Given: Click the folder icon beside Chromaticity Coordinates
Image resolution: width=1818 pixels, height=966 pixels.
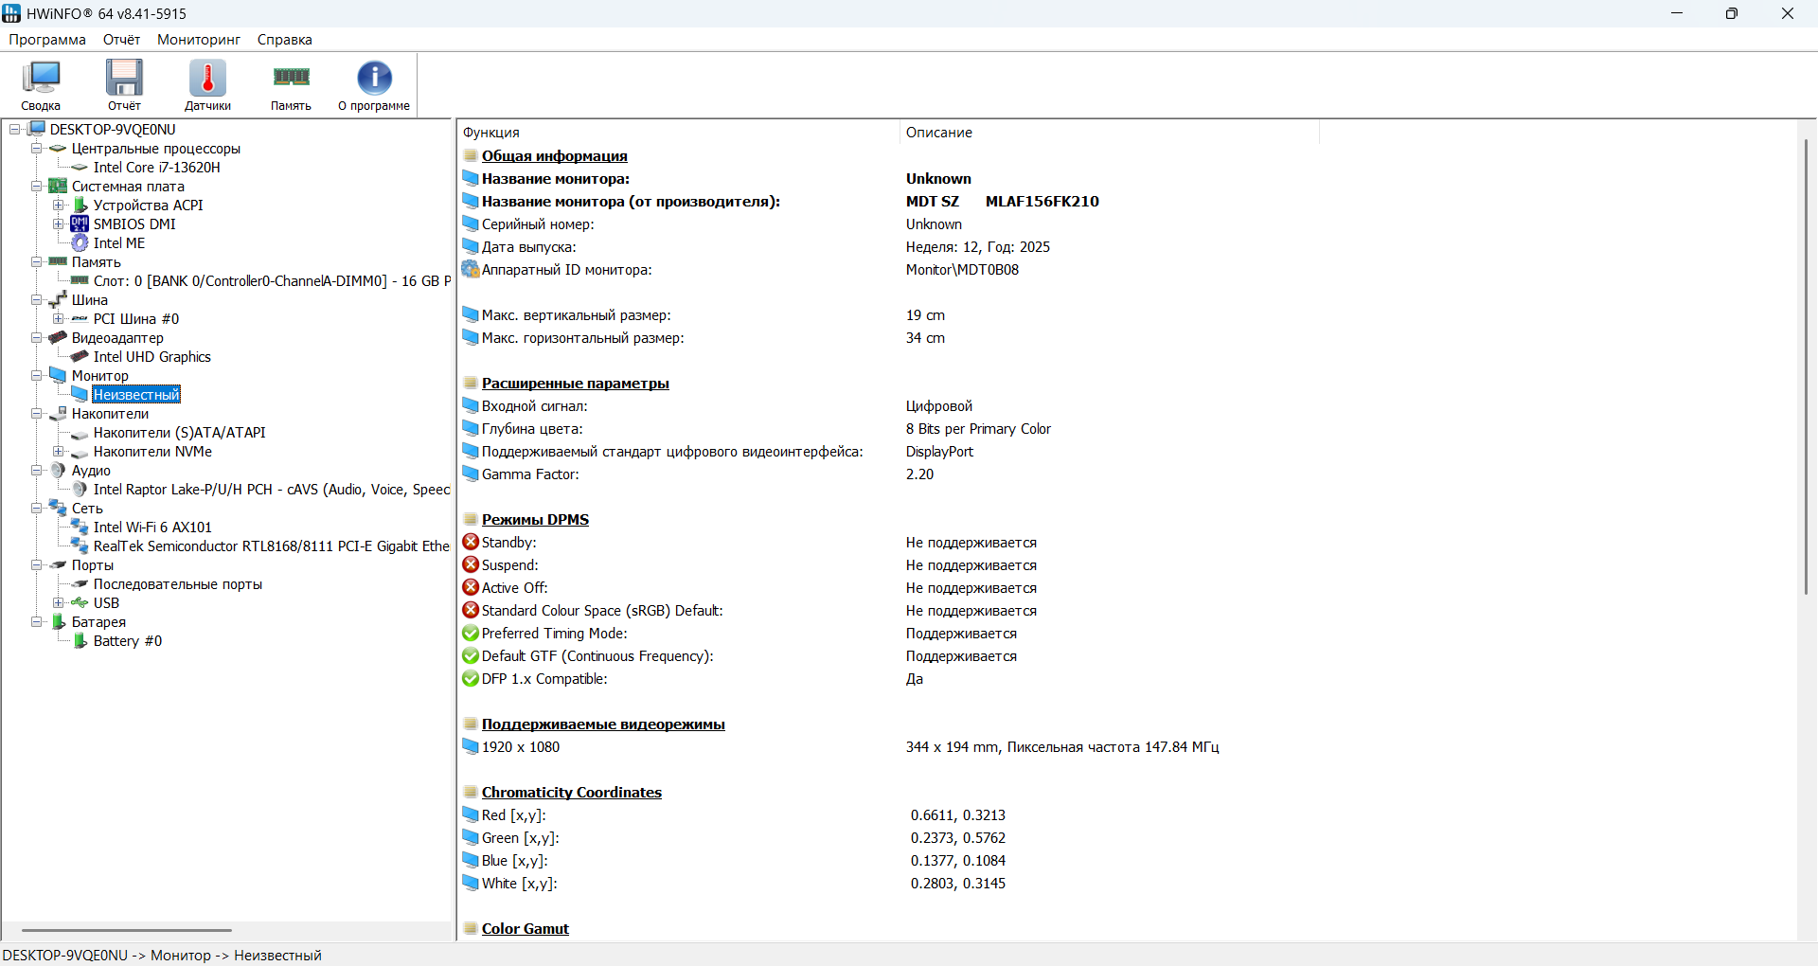Looking at the screenshot, I should tap(471, 792).
